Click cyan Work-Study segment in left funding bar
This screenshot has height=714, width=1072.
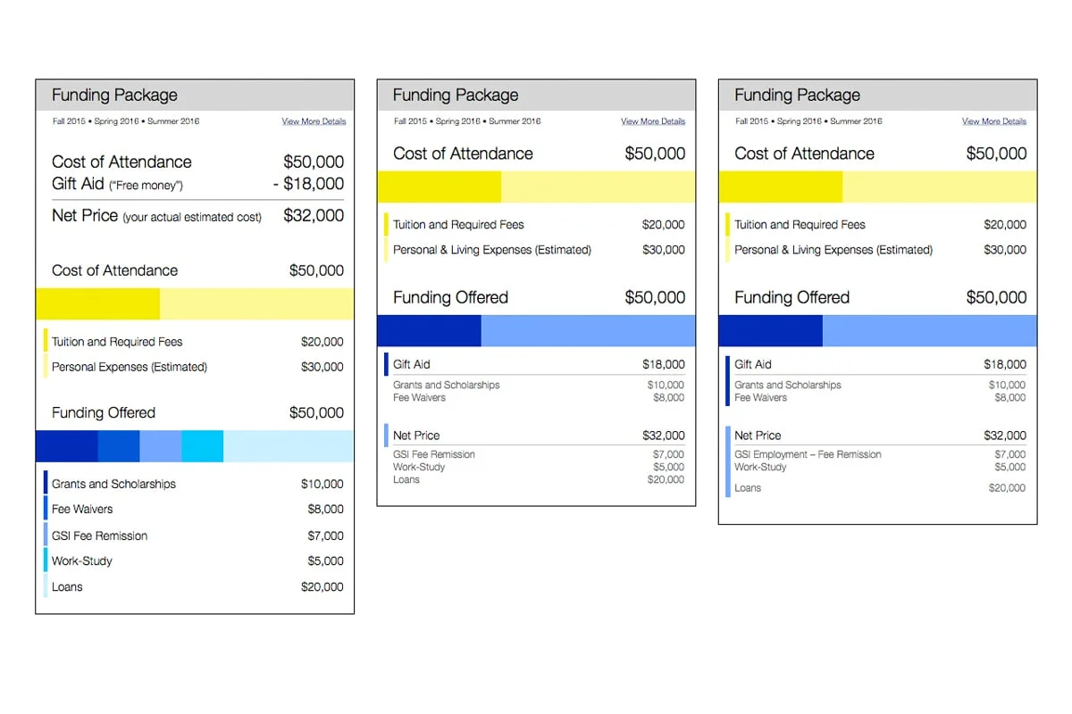[x=202, y=445]
